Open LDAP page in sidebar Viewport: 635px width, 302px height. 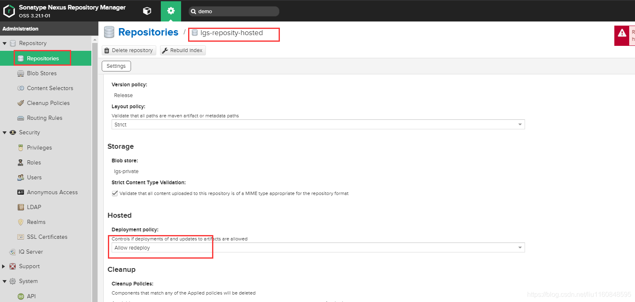34,207
